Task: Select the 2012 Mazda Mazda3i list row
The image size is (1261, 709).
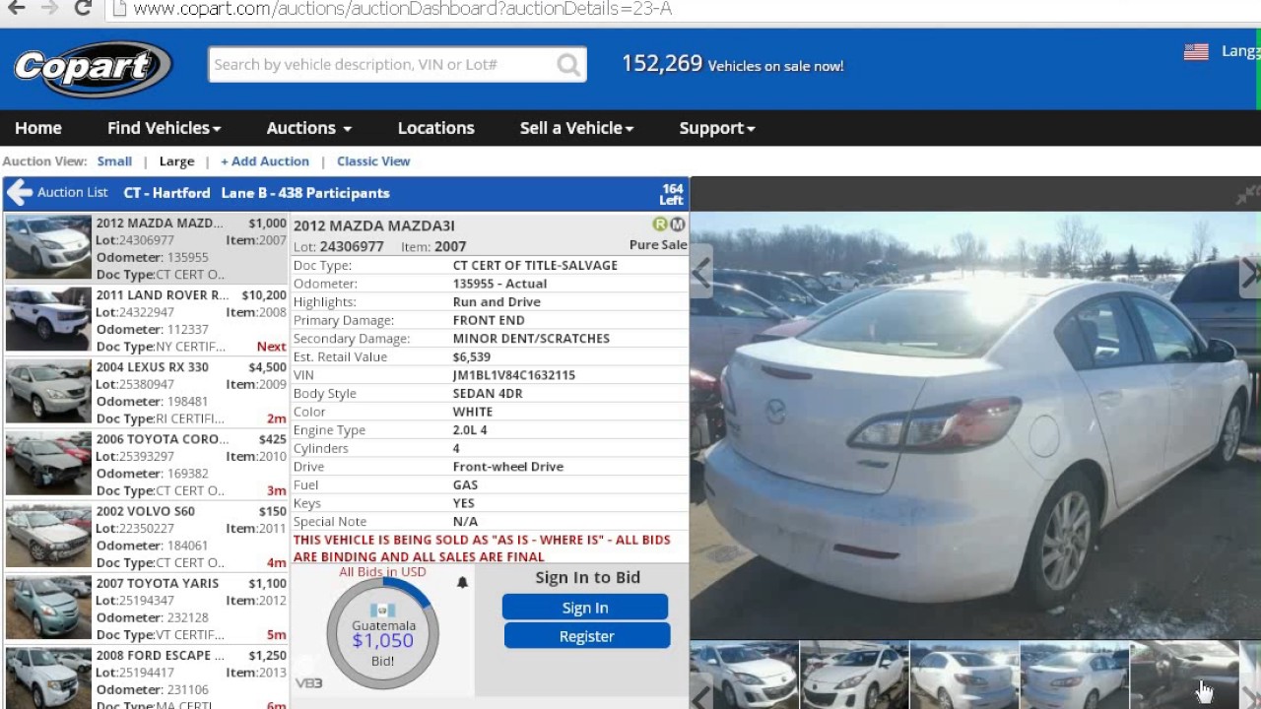Action: pos(147,248)
